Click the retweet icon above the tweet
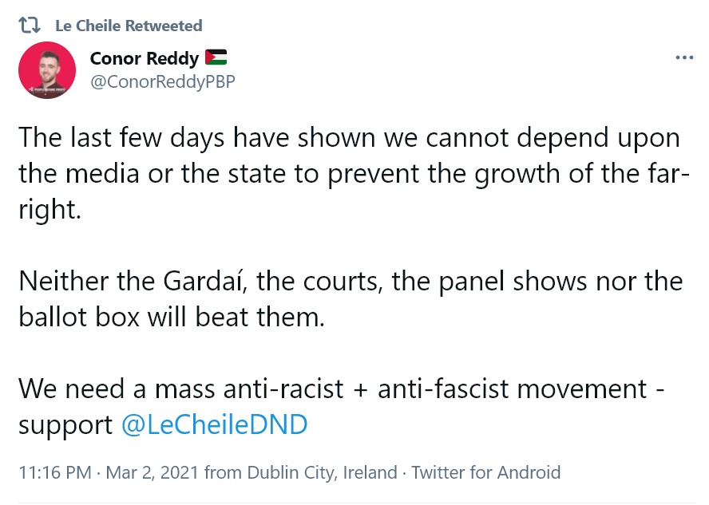Viewport: 709px width, 505px height. pyautogui.click(x=29, y=26)
